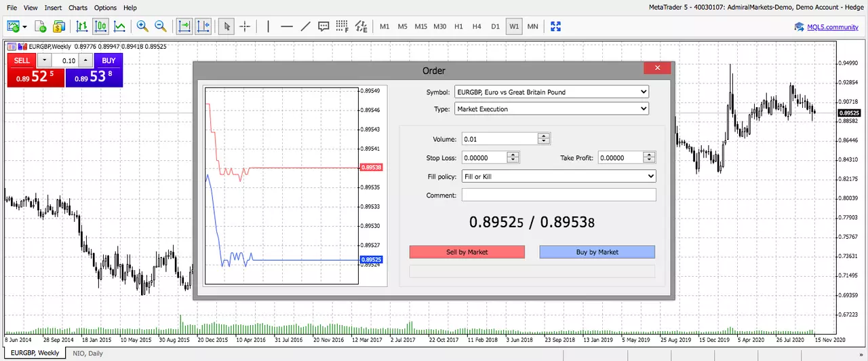Select the crosshair tool
Screen dimensions: 868x361
click(245, 26)
